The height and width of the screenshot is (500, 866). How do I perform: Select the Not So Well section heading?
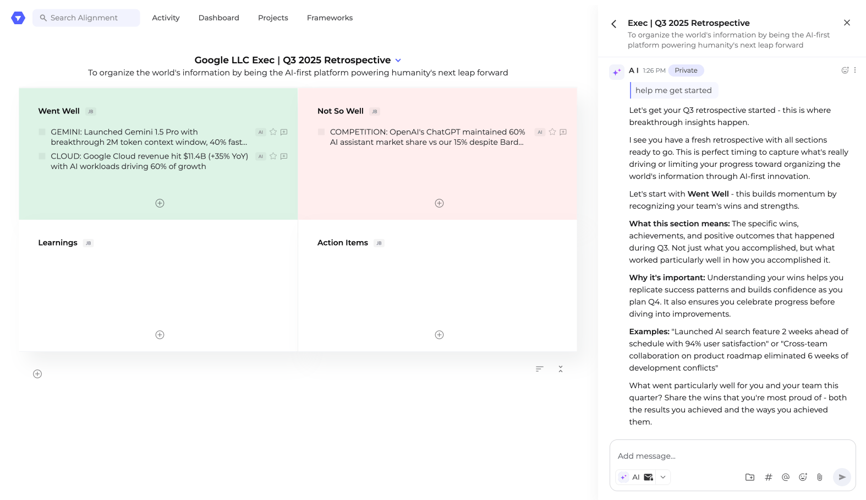341,111
